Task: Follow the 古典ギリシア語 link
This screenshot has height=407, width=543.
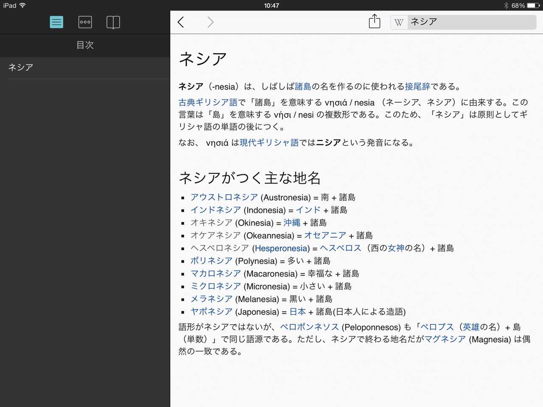Action: (x=208, y=103)
